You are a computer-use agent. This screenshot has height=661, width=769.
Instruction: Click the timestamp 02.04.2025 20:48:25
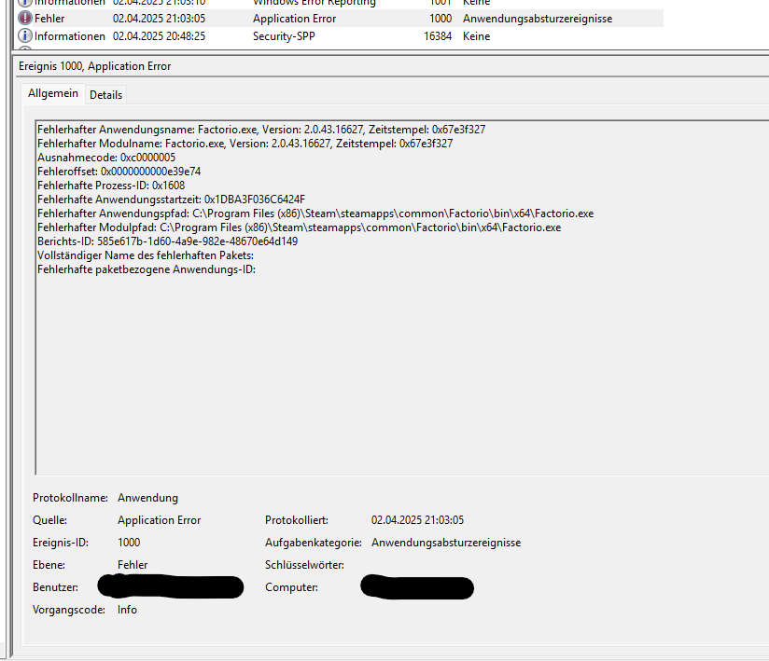159,36
